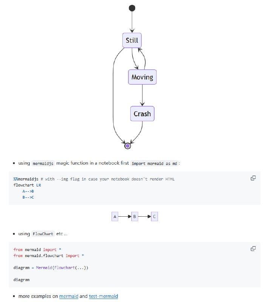Image resolution: width=270 pixels, height=302 pixels.
Task: Click node B in the small flowchart
Action: tap(134, 216)
